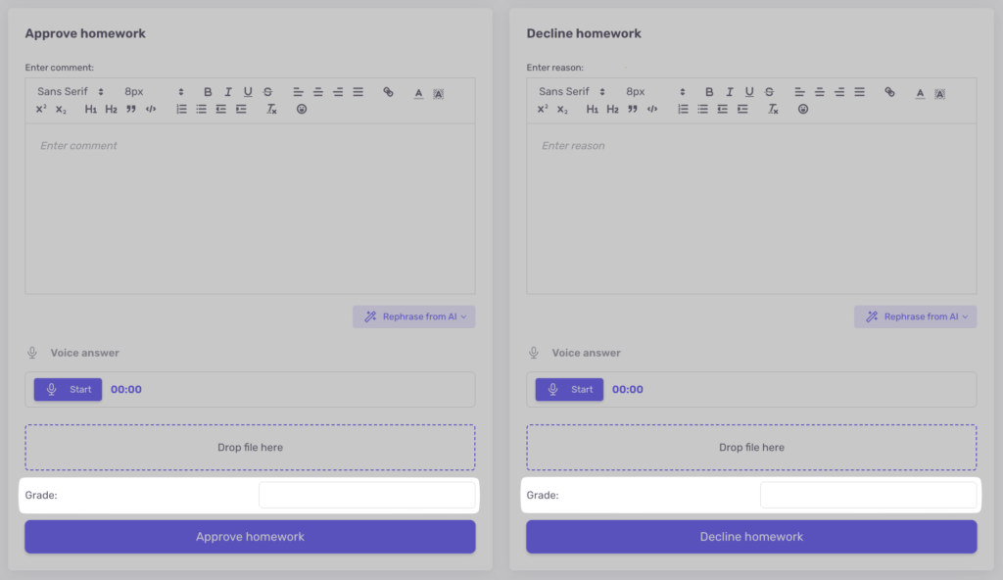Click the purple Decline homework button

tap(751, 537)
